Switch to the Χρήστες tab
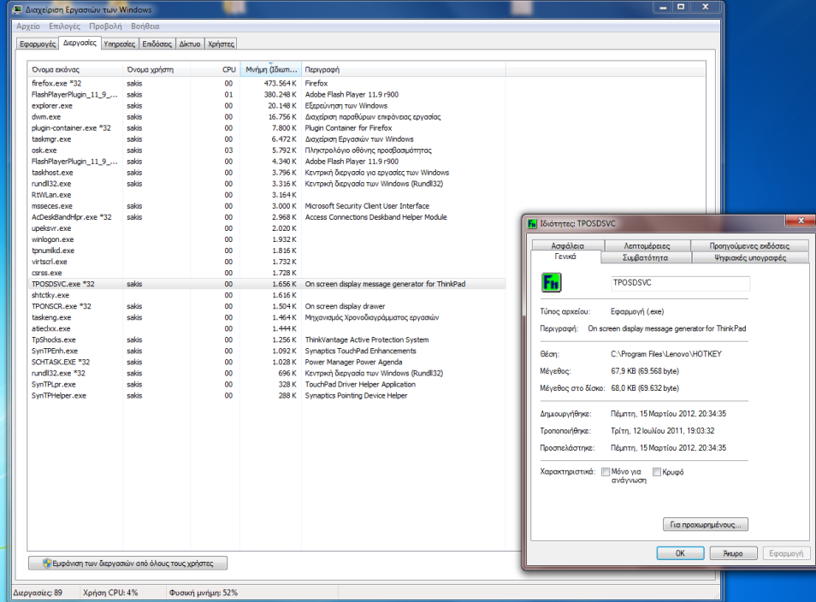 click(222, 44)
